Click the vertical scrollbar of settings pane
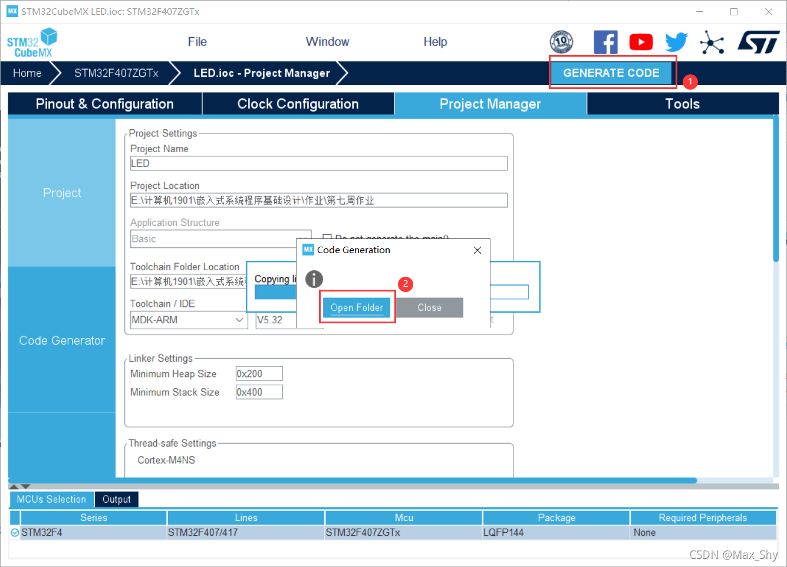The height and width of the screenshot is (567, 787). tap(776, 189)
